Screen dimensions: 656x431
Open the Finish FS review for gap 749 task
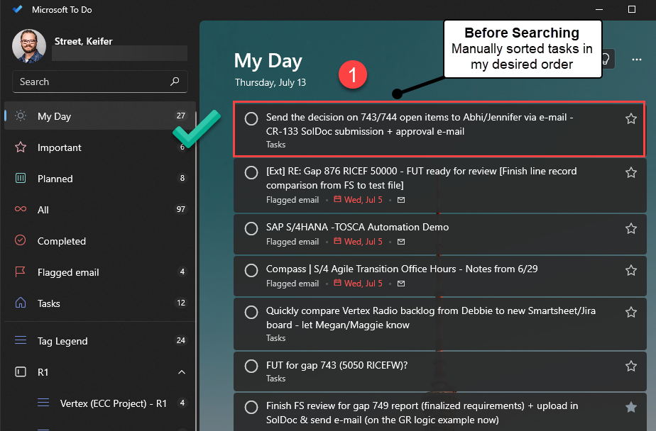[440, 412]
